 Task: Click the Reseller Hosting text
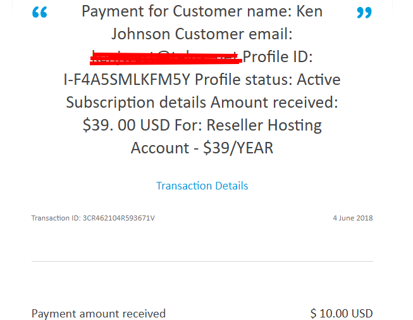click(x=264, y=125)
